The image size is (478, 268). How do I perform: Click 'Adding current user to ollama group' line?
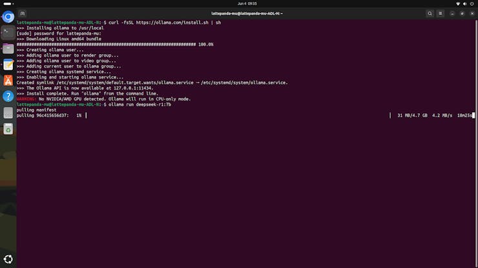[69, 66]
